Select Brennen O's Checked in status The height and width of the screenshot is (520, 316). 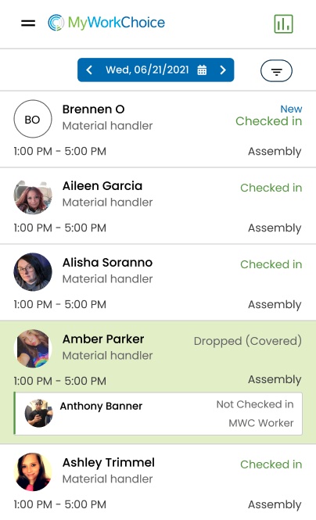pos(269,121)
